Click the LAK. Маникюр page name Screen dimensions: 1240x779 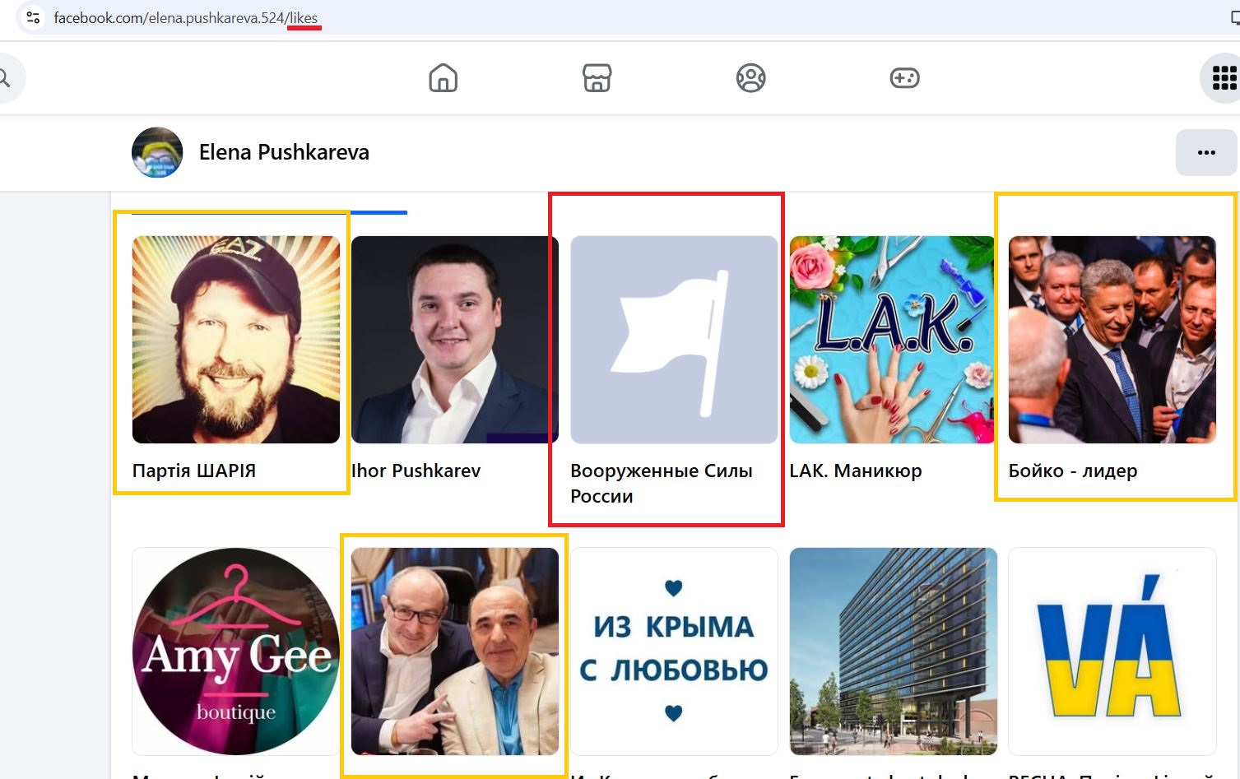[x=856, y=471]
